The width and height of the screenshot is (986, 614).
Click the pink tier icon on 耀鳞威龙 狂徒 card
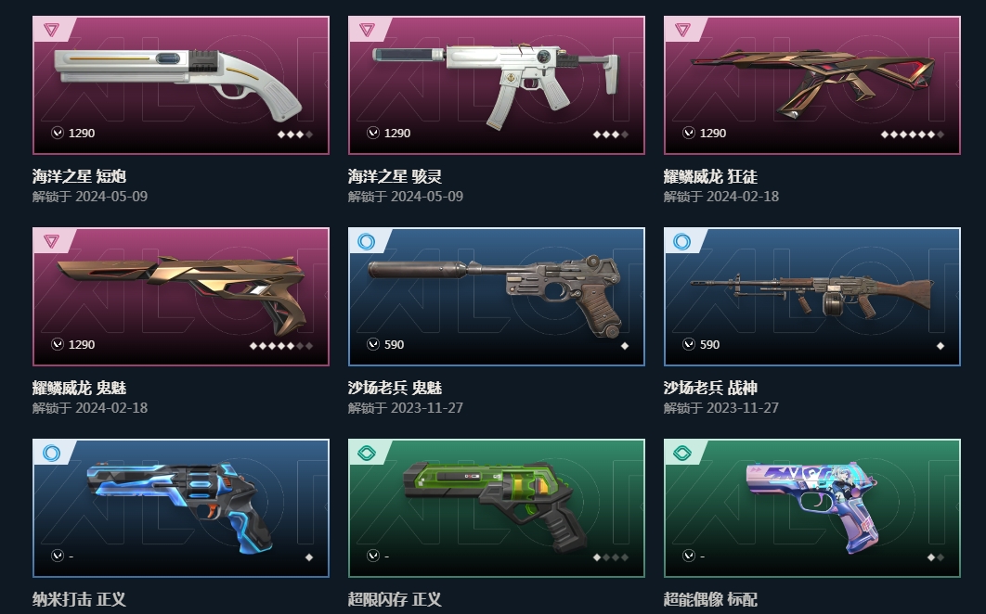pos(683,29)
